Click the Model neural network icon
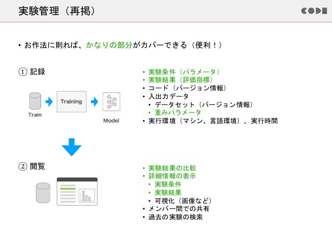332x249 pixels. pyautogui.click(x=111, y=102)
